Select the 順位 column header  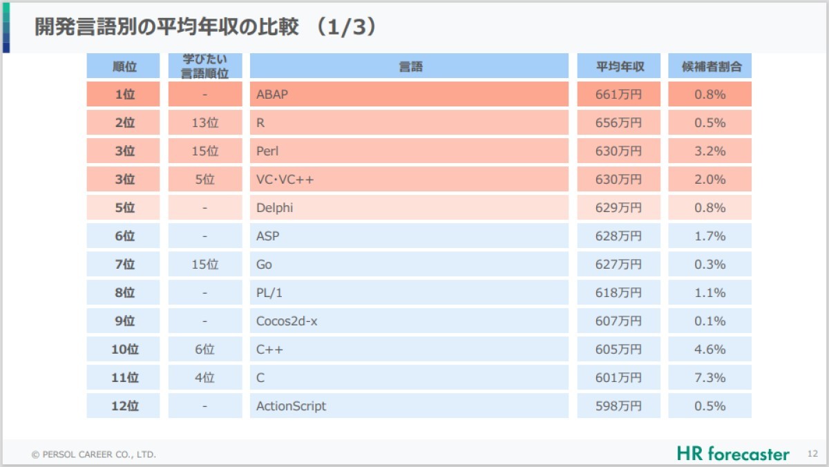coord(123,66)
